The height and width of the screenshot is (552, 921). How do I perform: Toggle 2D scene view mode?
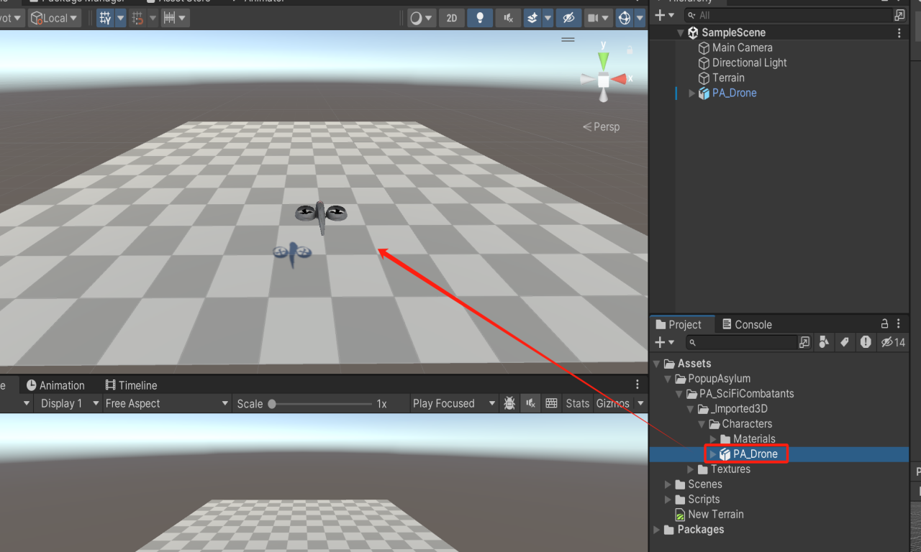coord(451,17)
